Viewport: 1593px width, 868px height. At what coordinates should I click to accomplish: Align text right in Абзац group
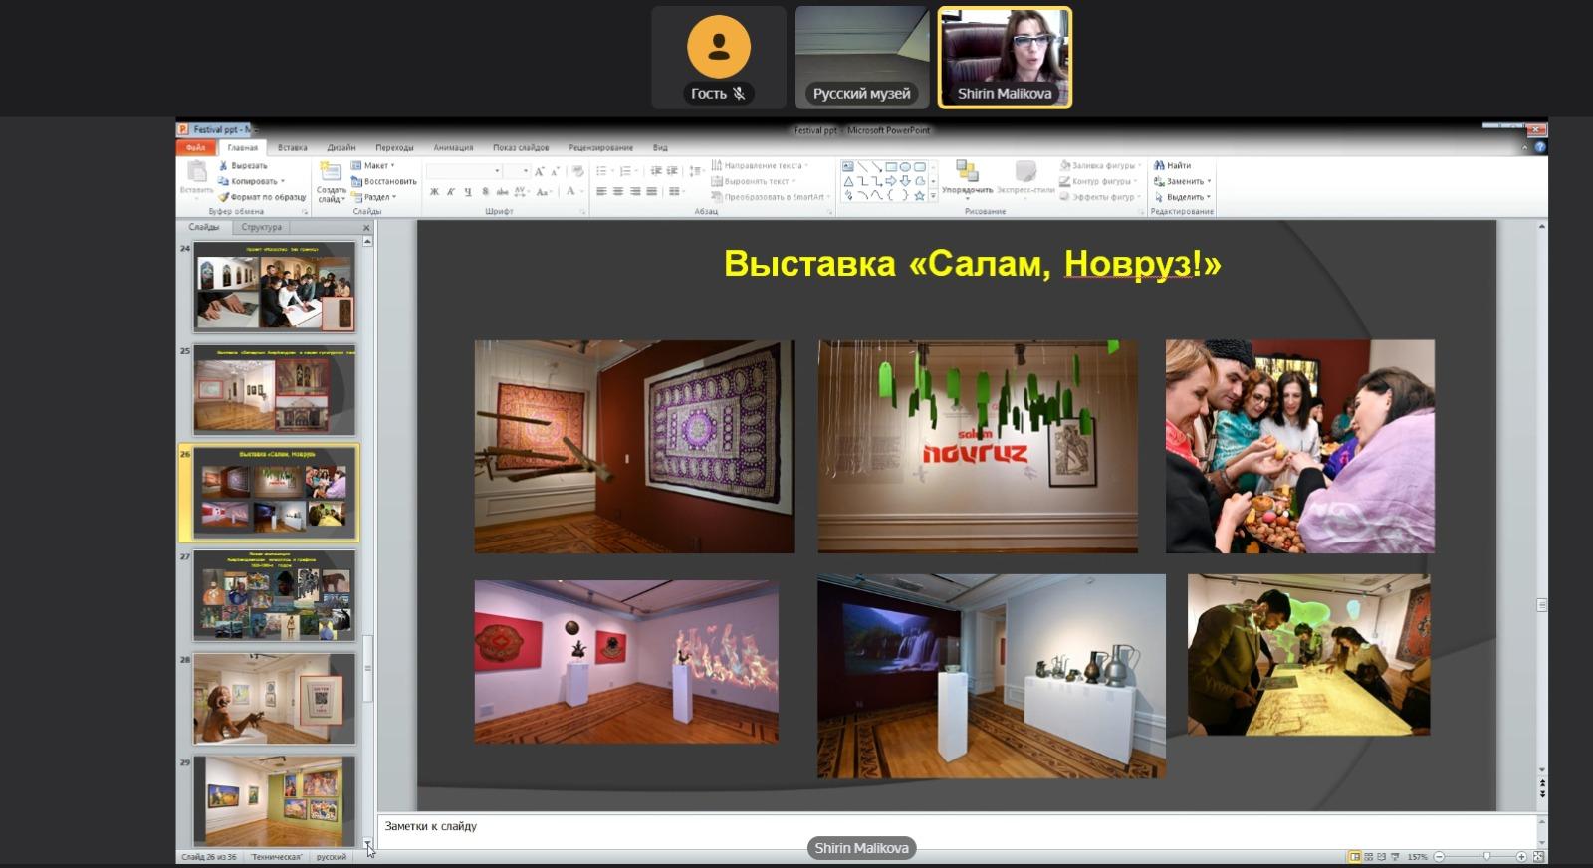635,191
